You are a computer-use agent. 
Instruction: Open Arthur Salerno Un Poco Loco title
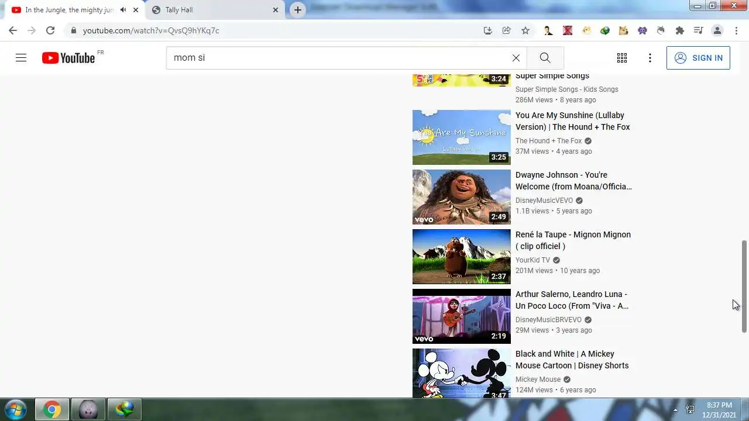(x=572, y=300)
